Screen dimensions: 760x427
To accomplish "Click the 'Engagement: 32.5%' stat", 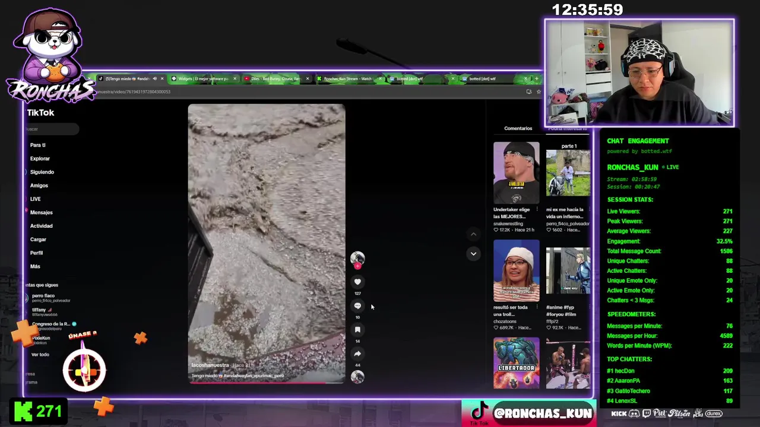I will [x=669, y=241].
